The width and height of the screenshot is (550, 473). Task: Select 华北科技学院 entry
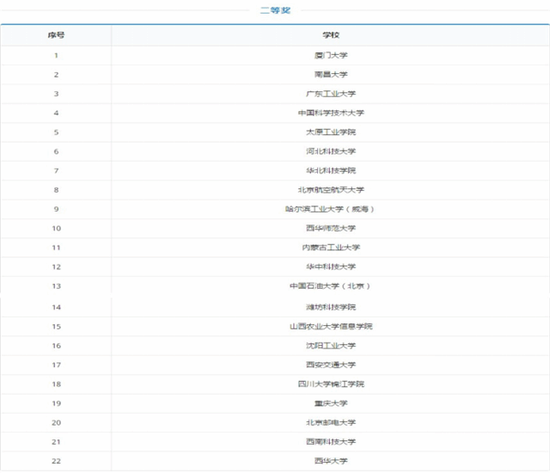pyautogui.click(x=331, y=170)
